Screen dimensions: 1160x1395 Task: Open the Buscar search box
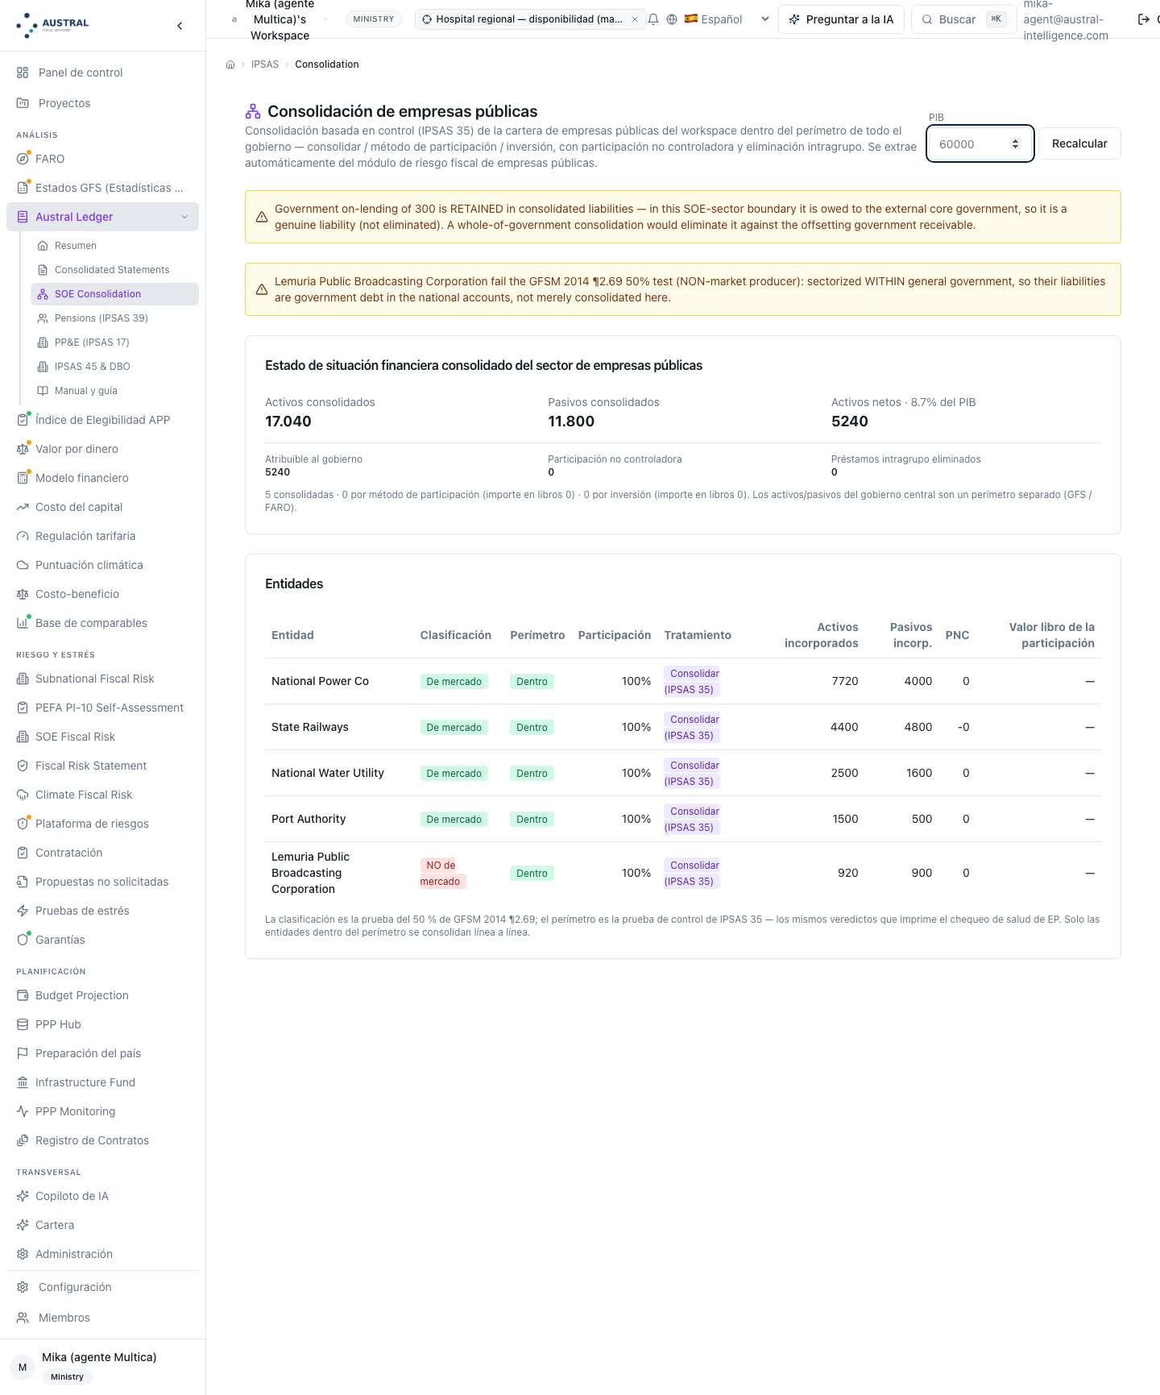pyautogui.click(x=963, y=19)
